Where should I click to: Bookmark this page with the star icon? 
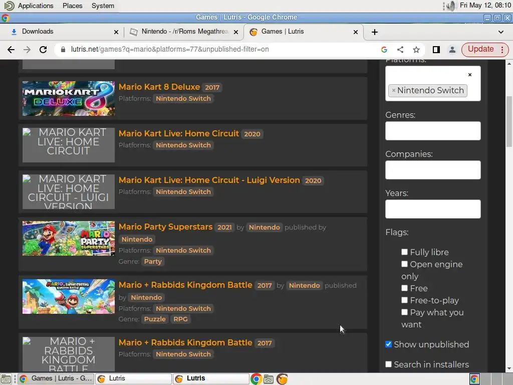point(416,50)
